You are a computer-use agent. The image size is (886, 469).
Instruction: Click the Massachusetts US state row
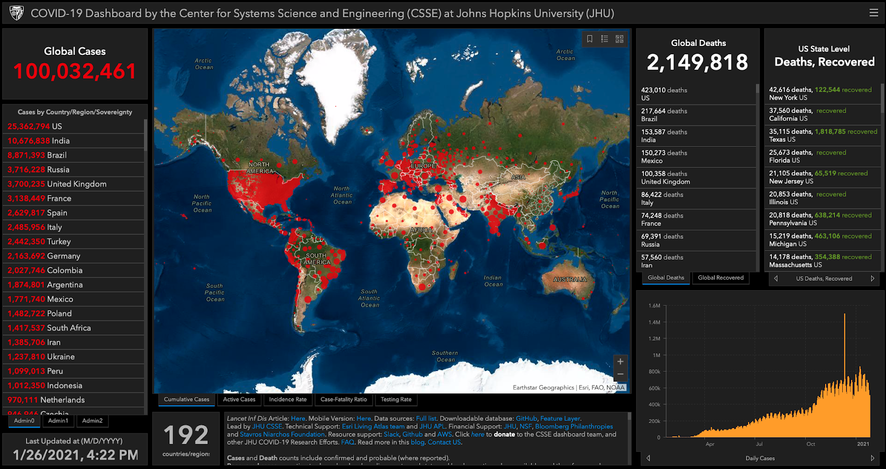point(822,261)
